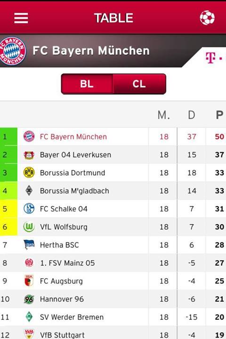Tap the Borussia Dortmund BVB logo

[29, 173]
